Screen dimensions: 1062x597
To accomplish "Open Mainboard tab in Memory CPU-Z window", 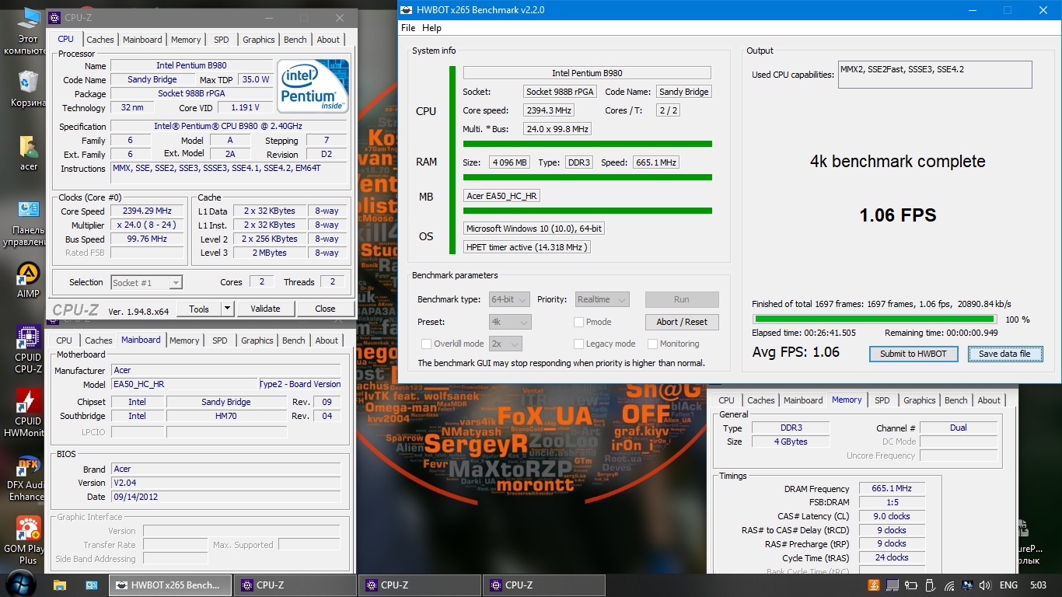I will click(x=803, y=400).
